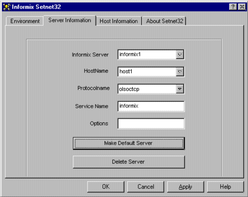Click the Delete Server button

click(x=129, y=162)
